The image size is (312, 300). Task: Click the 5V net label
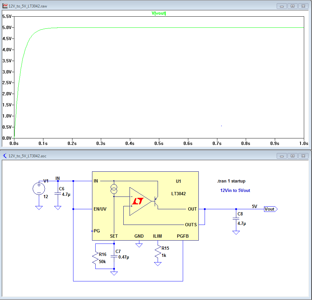[x=255, y=206]
